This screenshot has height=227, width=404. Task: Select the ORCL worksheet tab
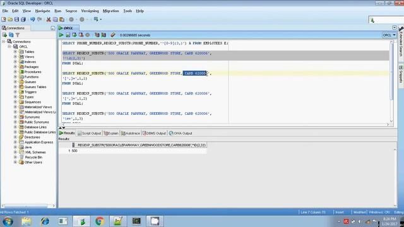[x=68, y=28]
